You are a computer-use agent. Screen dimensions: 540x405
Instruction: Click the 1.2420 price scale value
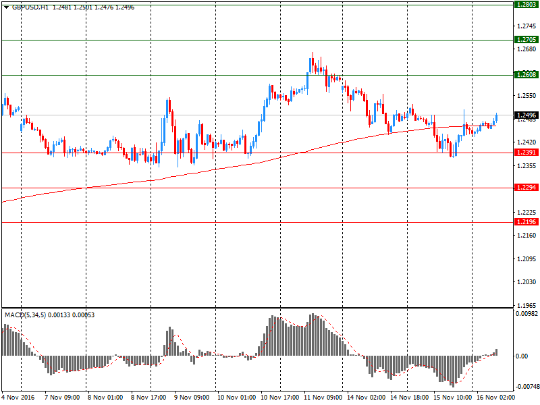(x=526, y=142)
